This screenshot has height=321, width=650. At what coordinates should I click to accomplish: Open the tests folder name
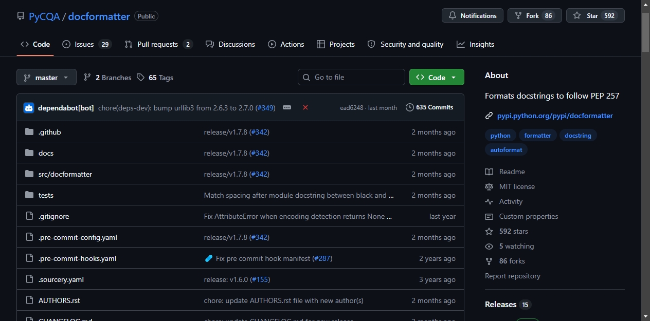[x=46, y=195]
